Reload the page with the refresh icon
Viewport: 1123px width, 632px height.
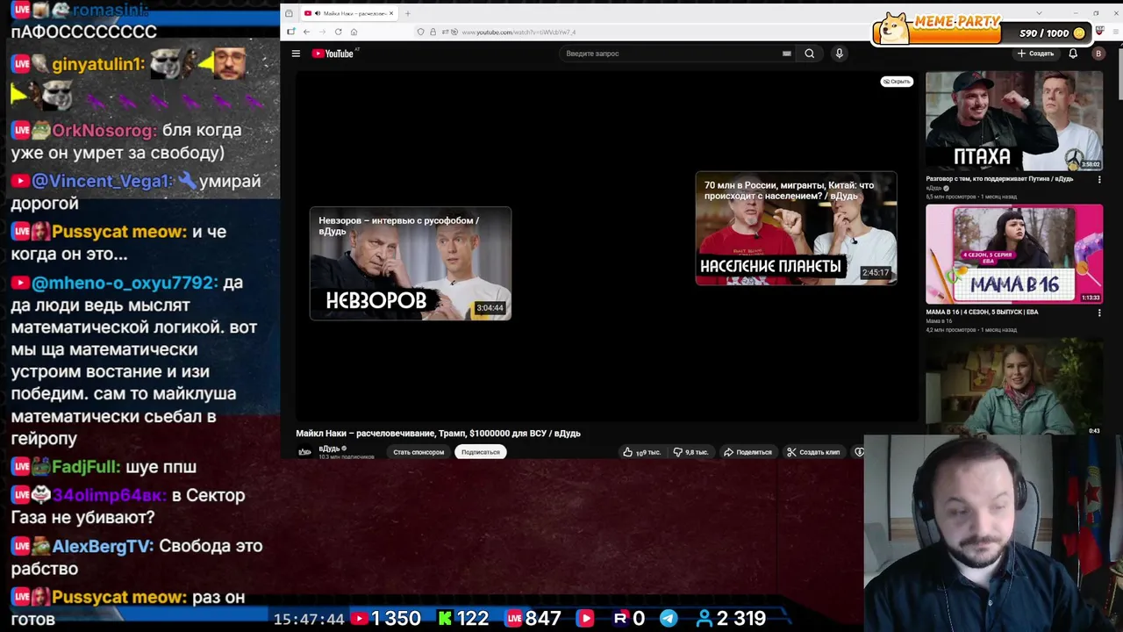338,32
